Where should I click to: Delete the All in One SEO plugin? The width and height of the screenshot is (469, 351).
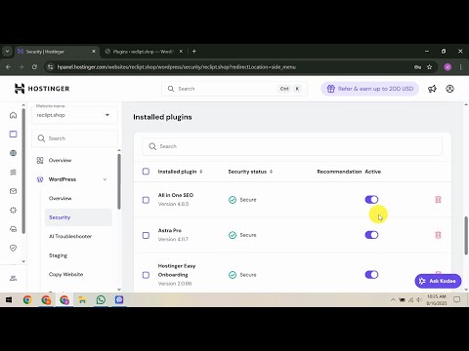point(438,200)
